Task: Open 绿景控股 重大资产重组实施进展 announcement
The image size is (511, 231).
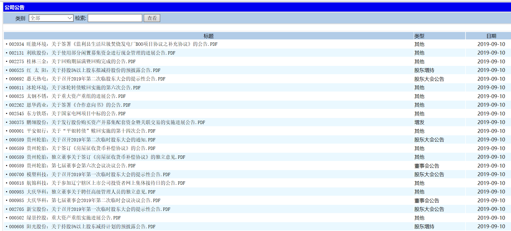Action: click(x=65, y=218)
